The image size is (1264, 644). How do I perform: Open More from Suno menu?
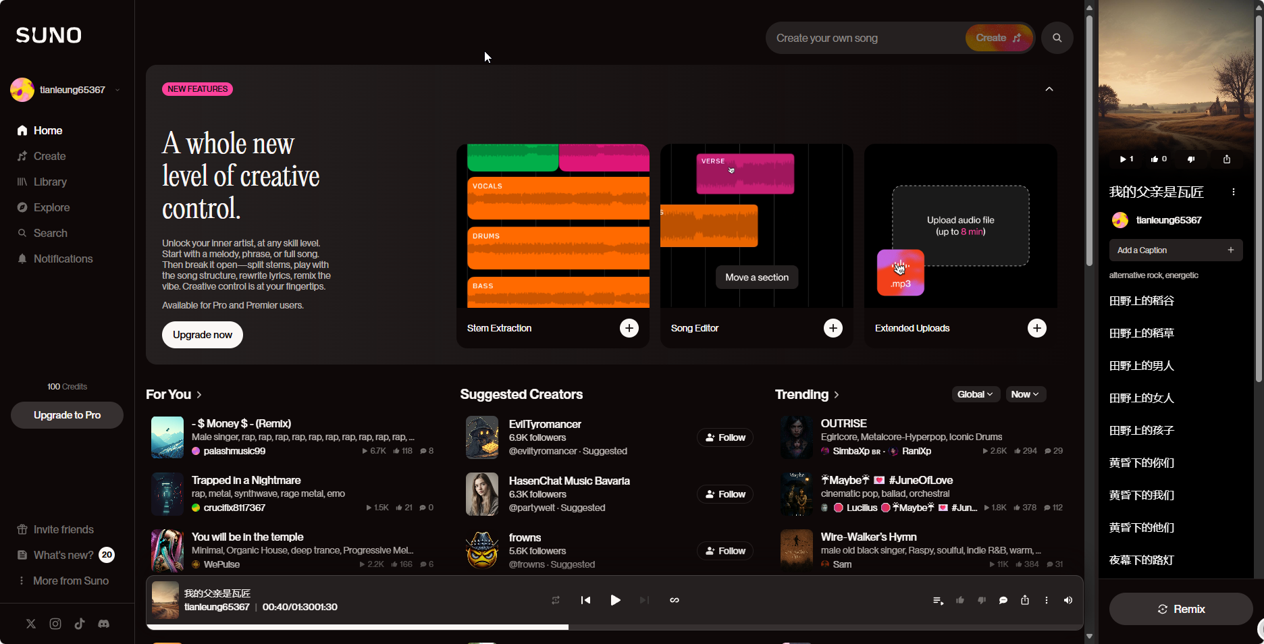(x=63, y=581)
